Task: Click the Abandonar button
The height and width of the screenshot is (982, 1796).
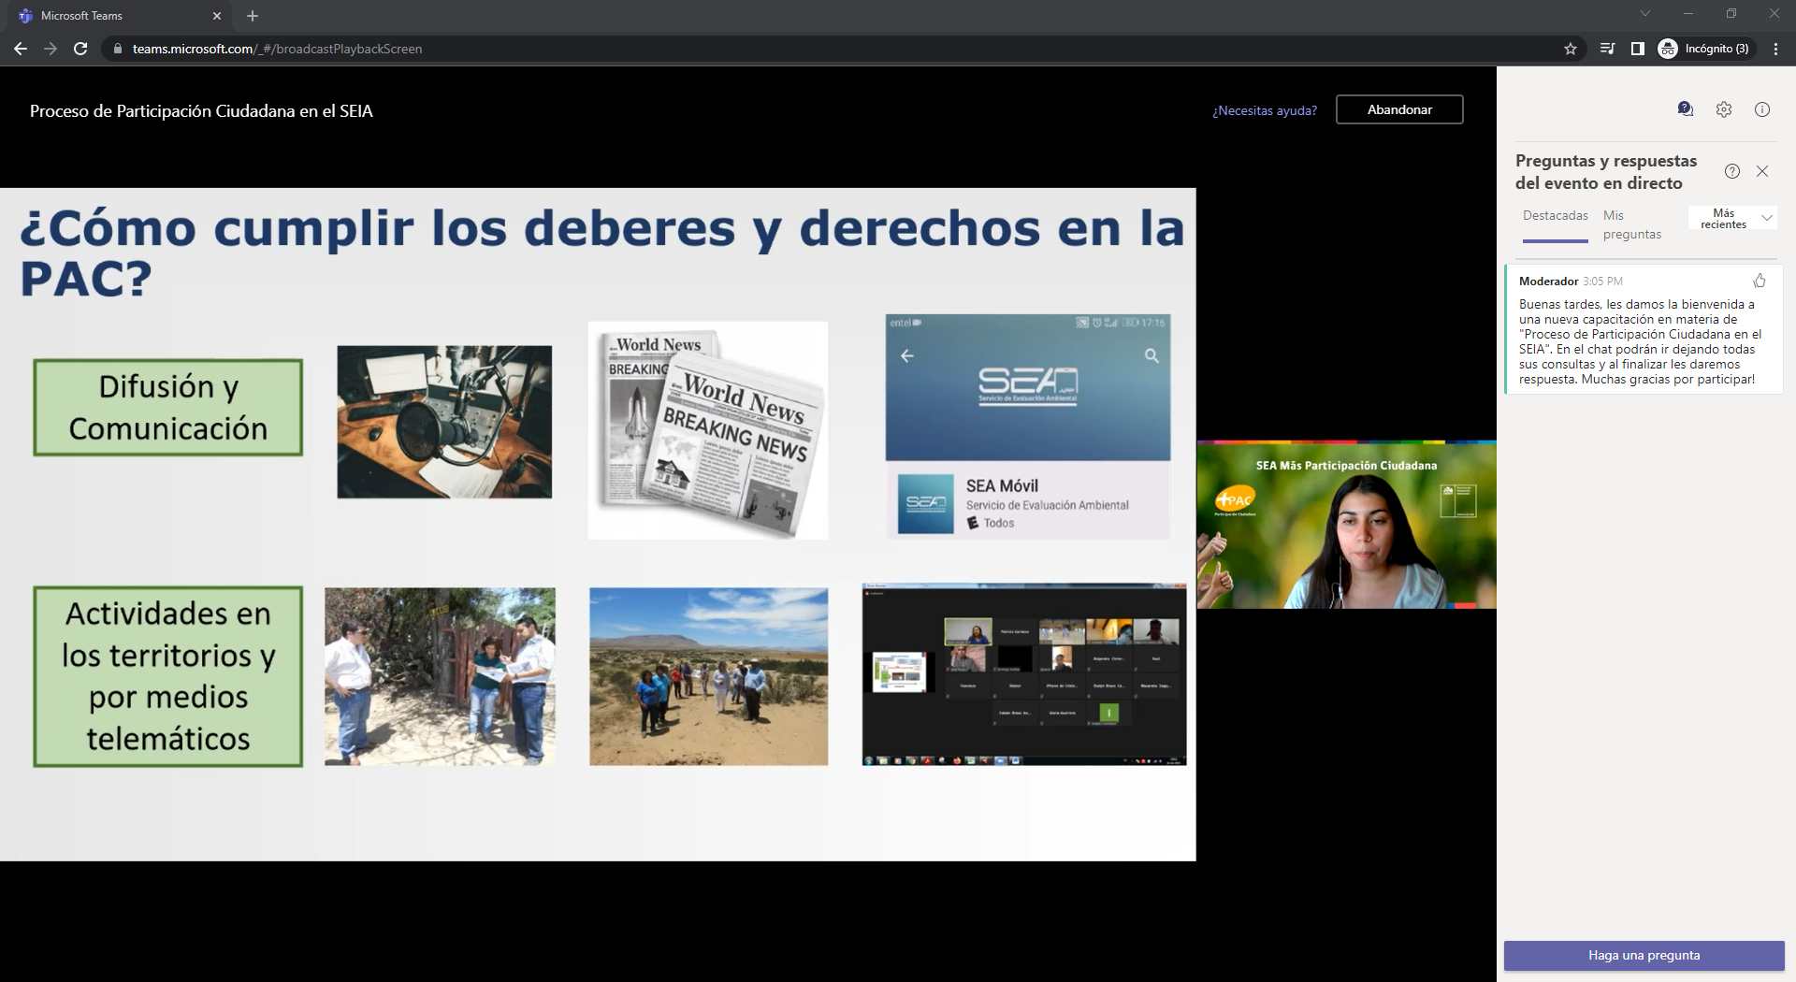Action: (x=1399, y=109)
